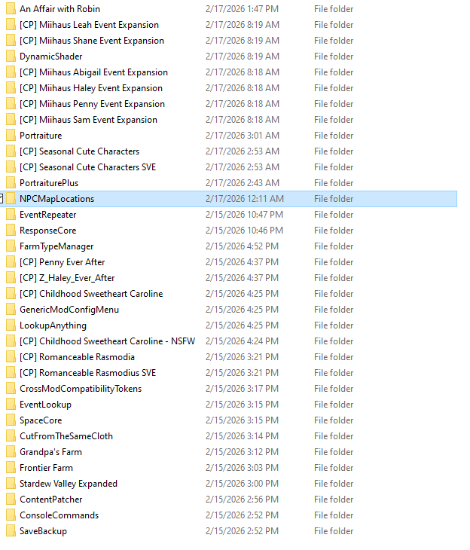
Task: Select the [CP] Miihaus Leah Event Expansion folder name
Action: point(89,25)
